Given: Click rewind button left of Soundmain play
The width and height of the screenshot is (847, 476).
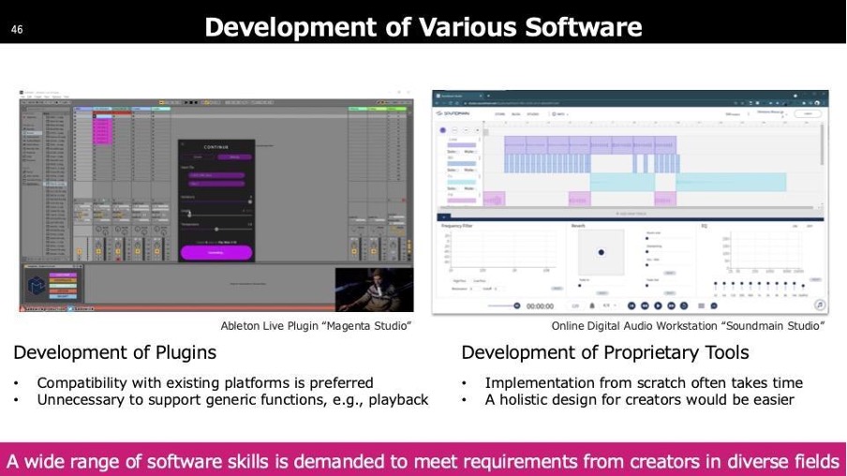Looking at the screenshot, I should point(645,305).
